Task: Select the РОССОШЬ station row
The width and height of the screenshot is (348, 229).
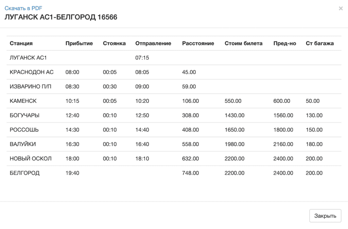Action: pyautogui.click(x=24, y=130)
